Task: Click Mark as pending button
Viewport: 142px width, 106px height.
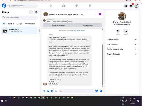Action: (x=58, y=25)
